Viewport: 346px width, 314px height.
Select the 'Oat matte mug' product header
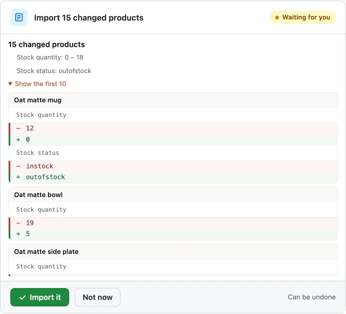(173, 100)
